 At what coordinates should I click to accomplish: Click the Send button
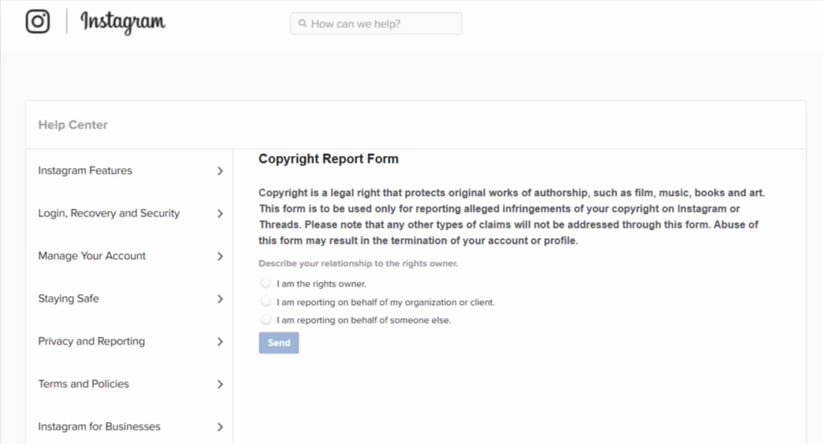(279, 343)
